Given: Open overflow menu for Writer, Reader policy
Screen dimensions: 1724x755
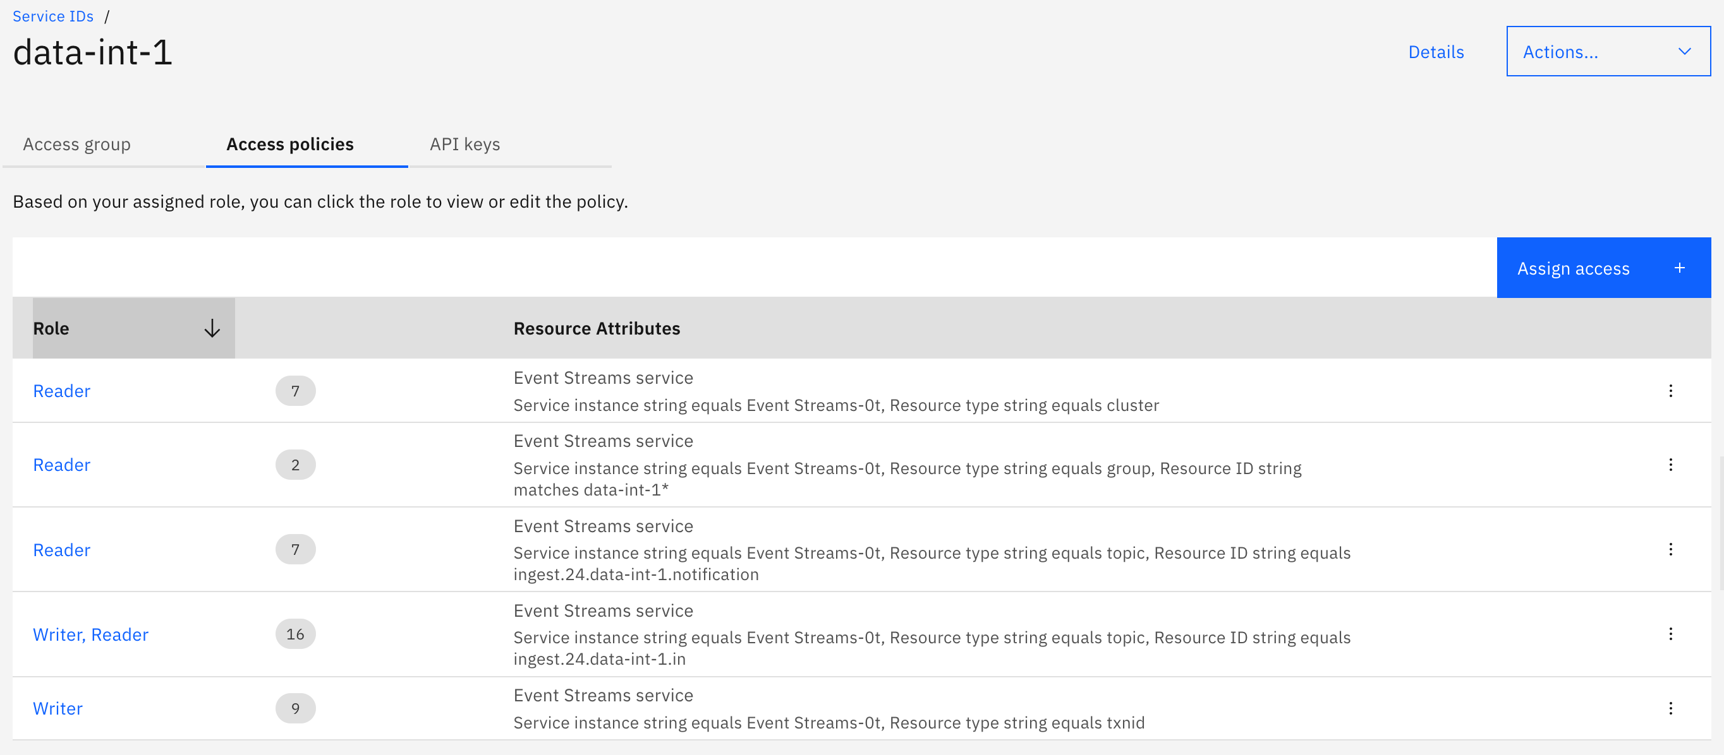Looking at the screenshot, I should (x=1670, y=634).
